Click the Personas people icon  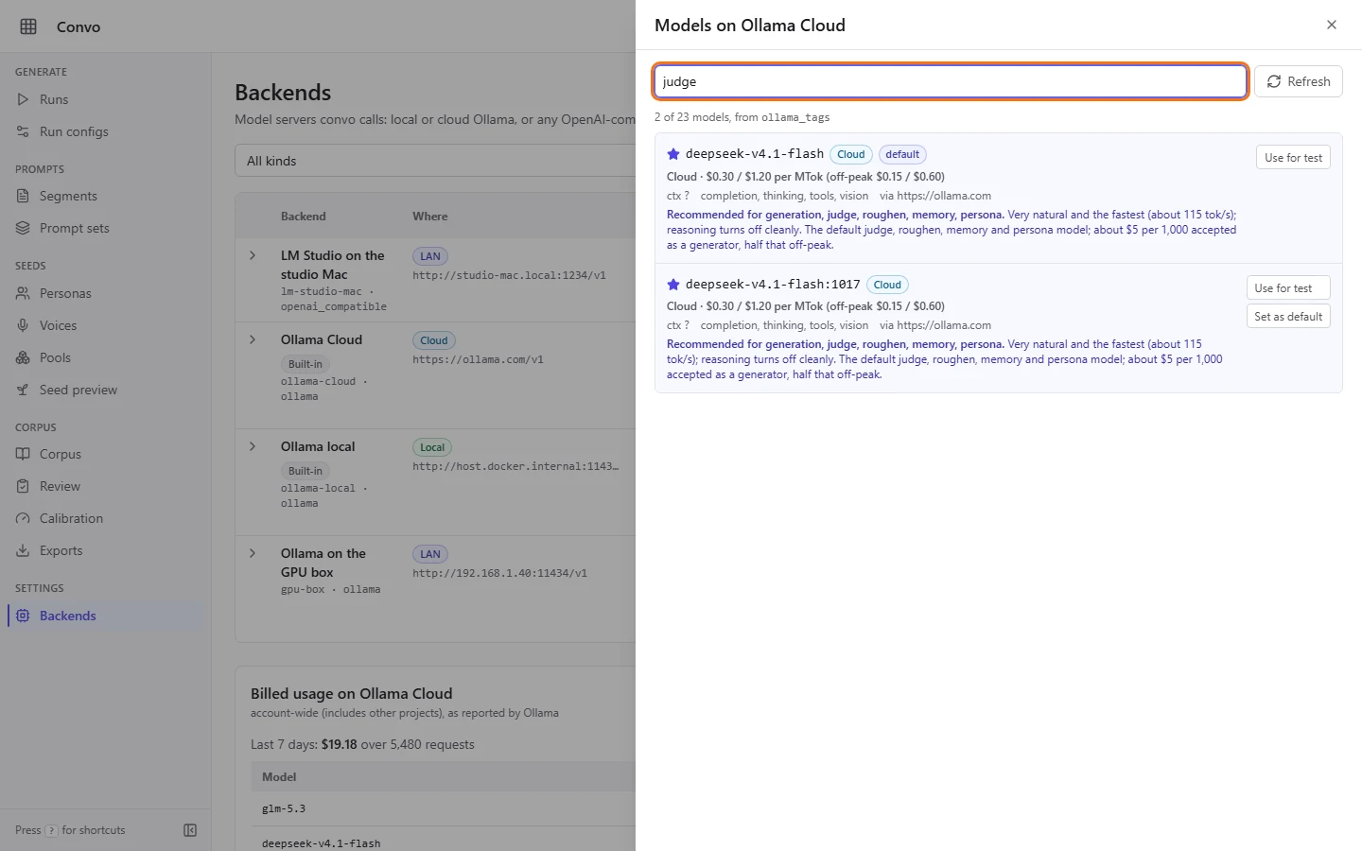(23, 293)
